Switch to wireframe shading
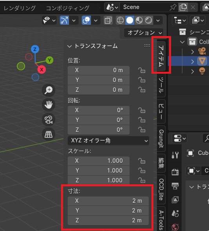 pos(120,20)
